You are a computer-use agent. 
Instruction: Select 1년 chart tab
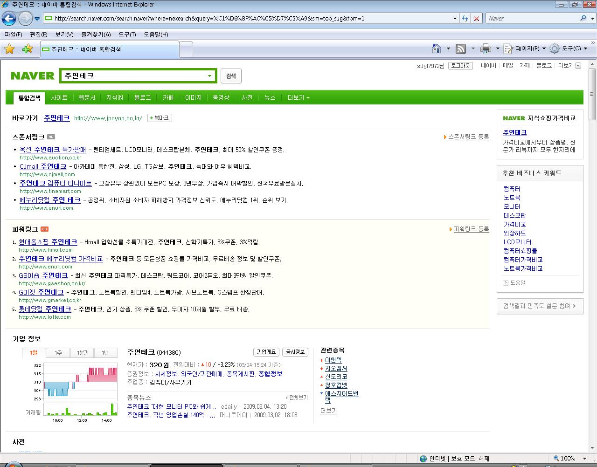point(105,353)
